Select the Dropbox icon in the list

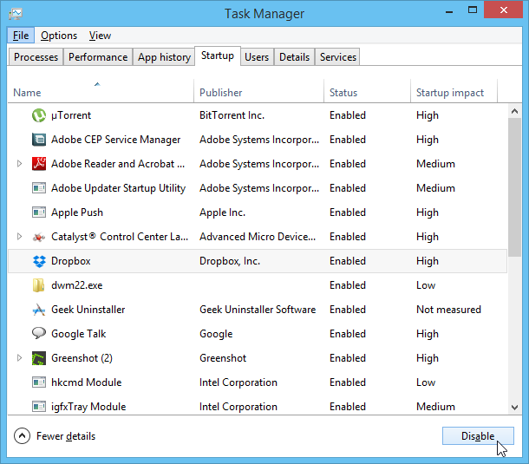38,261
